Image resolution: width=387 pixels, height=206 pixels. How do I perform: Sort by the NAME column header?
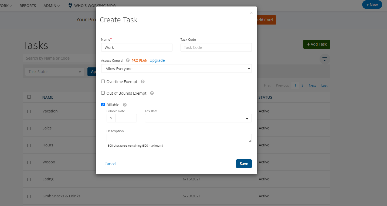[48, 97]
